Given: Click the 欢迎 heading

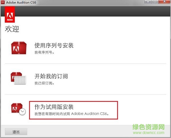Looking at the screenshot, I should (12, 29).
